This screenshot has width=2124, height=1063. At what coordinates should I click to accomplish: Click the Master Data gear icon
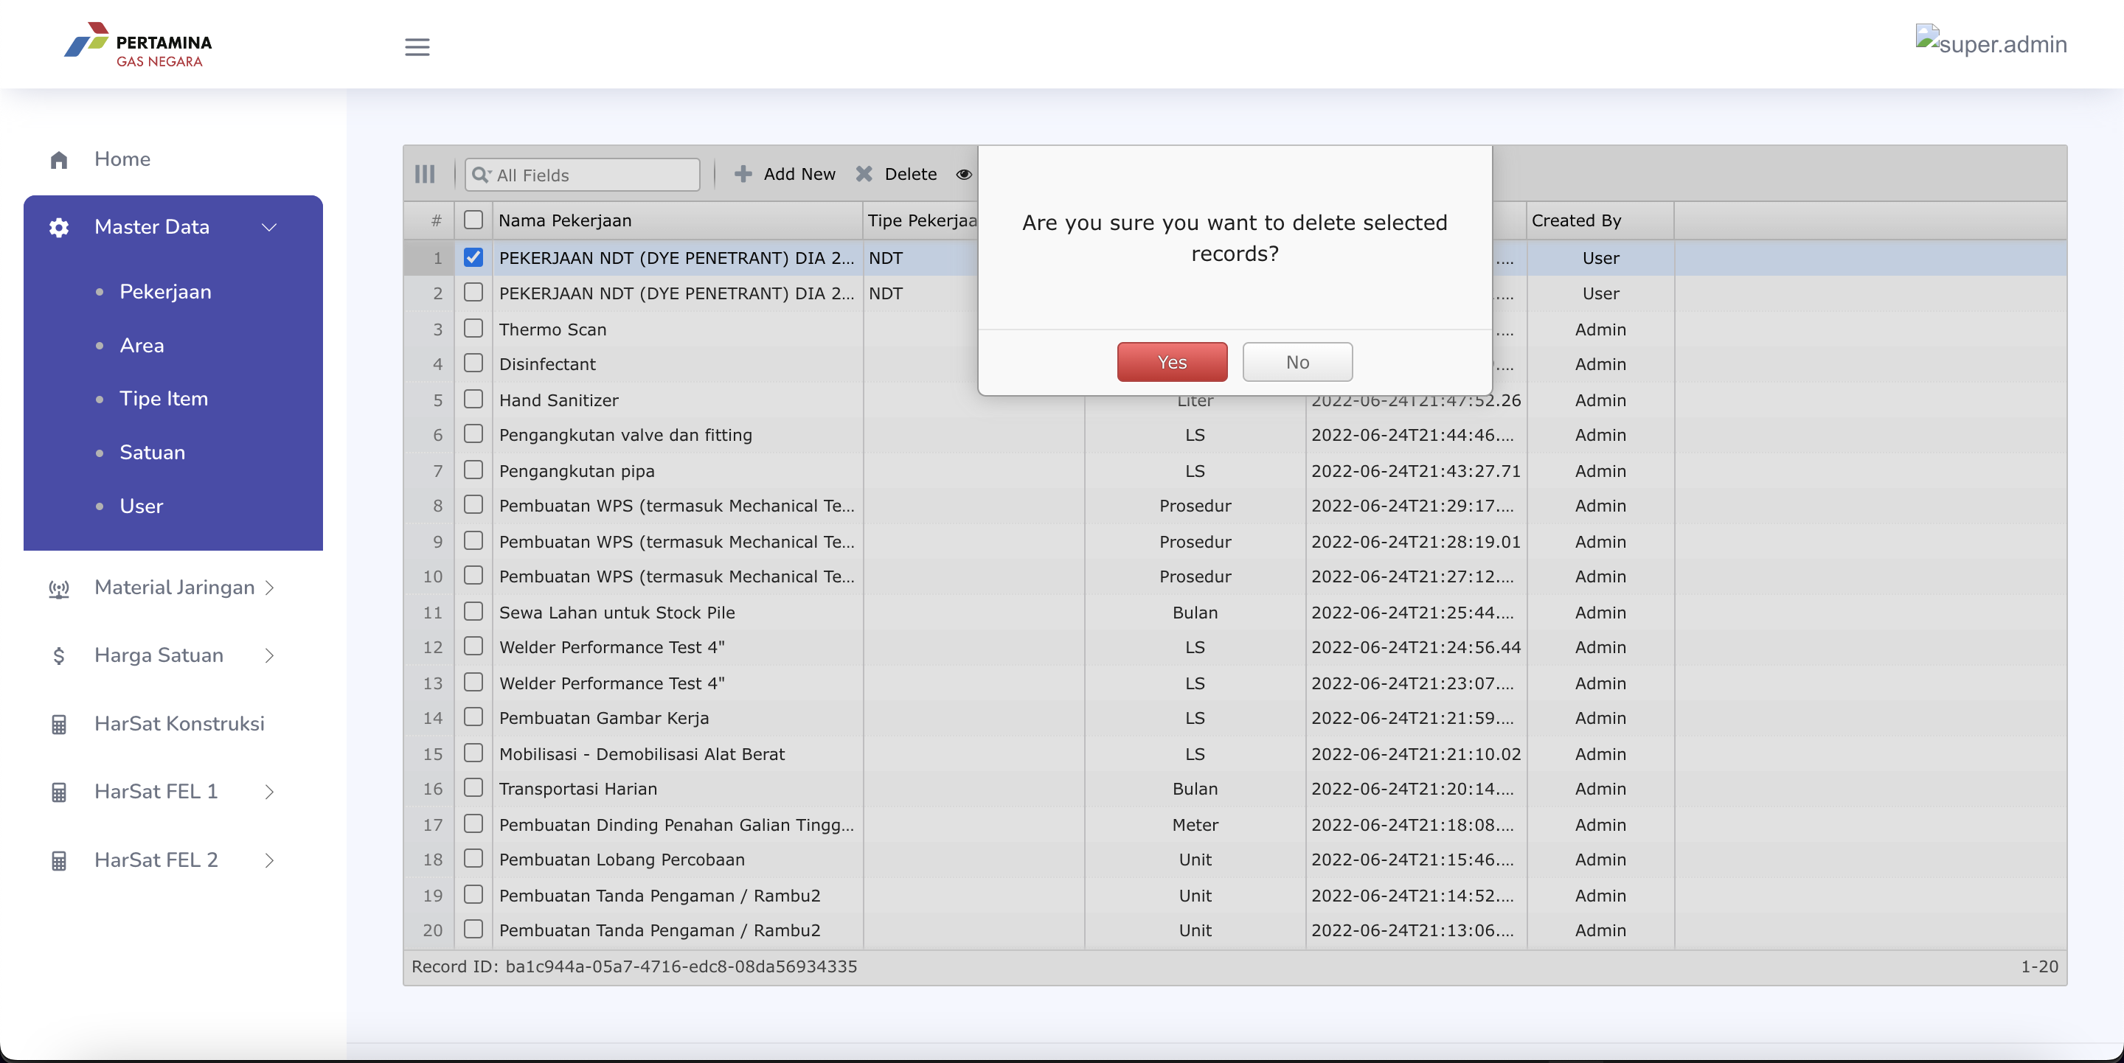(58, 228)
